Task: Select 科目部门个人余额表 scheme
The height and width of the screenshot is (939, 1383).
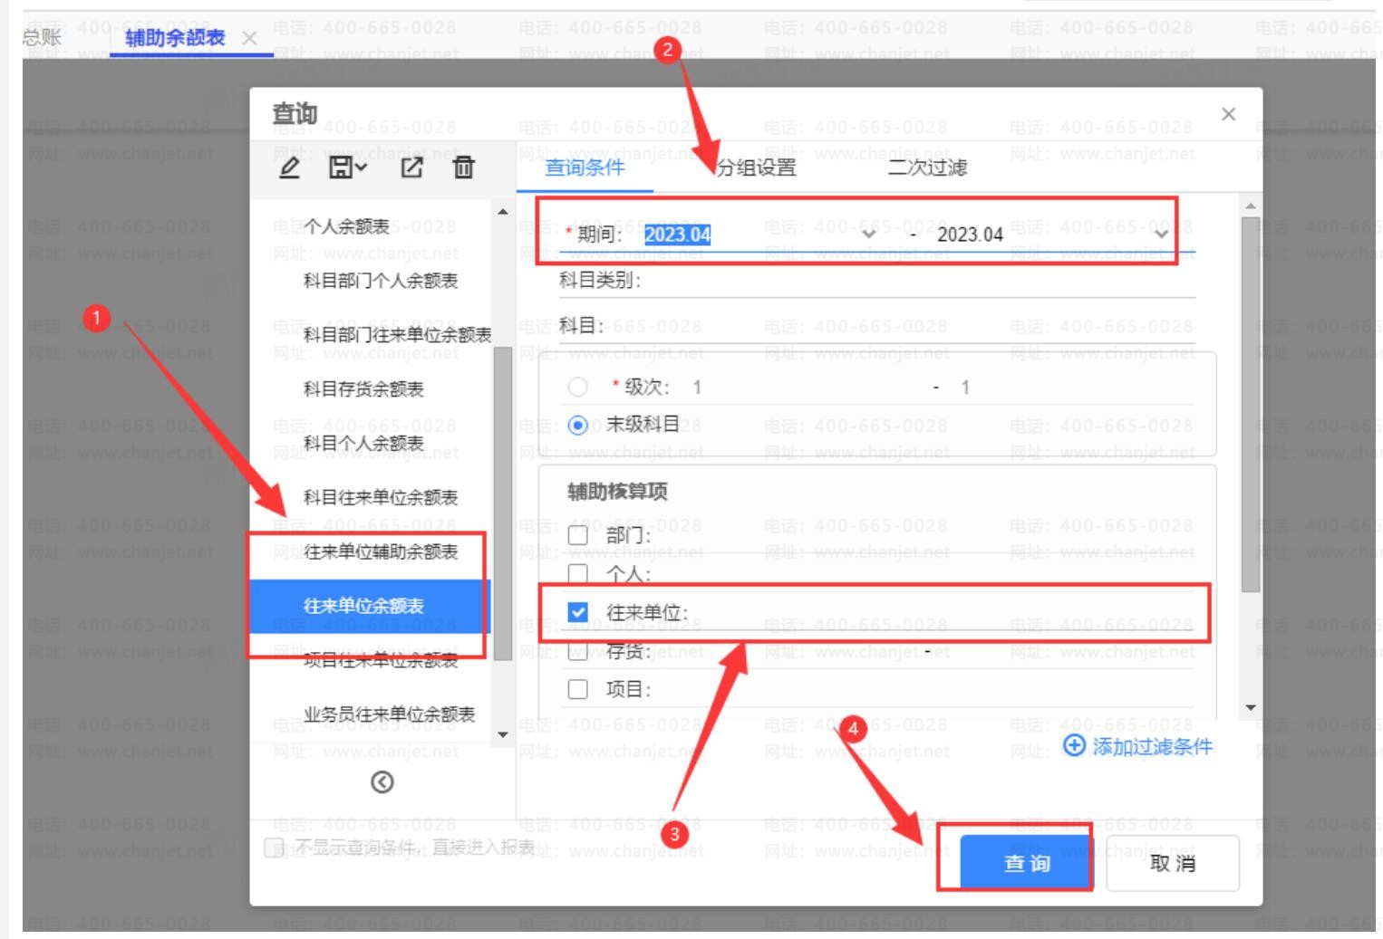Action: (381, 281)
